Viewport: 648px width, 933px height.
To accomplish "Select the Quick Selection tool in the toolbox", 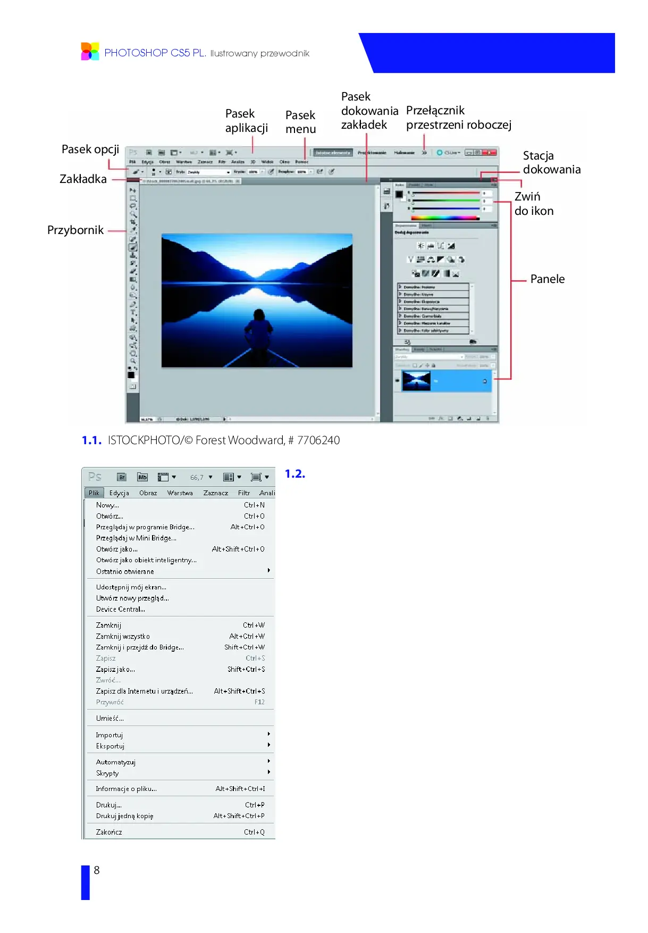I will tap(133, 214).
